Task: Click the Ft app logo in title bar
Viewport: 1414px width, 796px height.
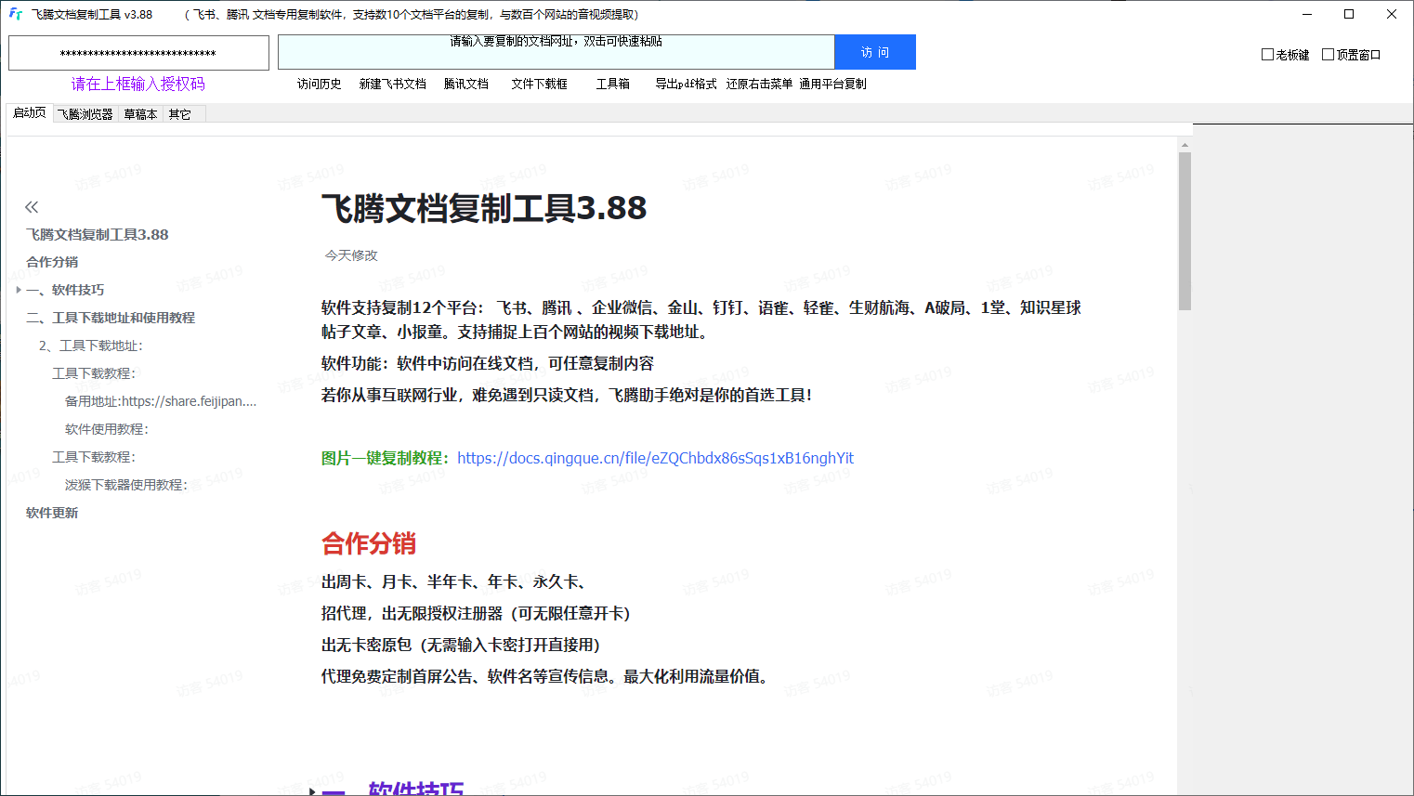Action: click(15, 14)
